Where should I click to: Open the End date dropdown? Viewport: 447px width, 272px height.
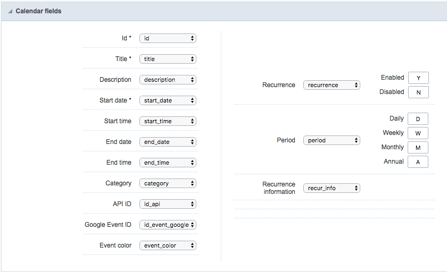168,142
